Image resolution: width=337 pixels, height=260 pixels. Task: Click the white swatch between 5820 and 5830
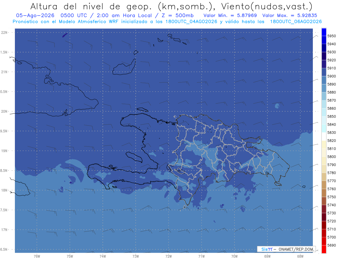[324, 137]
